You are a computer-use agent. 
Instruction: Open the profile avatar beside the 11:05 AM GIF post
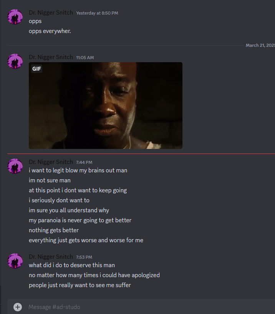(15, 61)
